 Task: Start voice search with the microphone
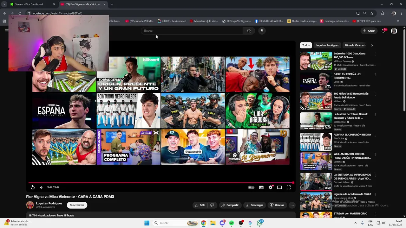(262, 31)
